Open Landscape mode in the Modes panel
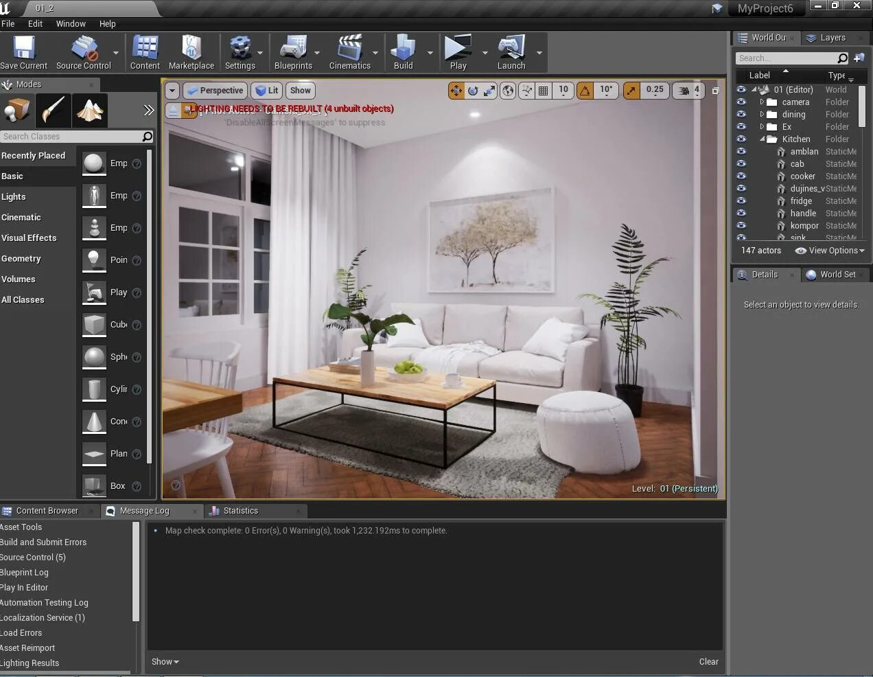The image size is (873, 677). 90,110
